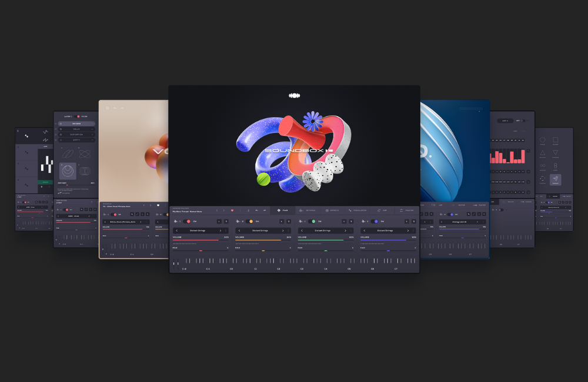Image resolution: width=588 pixels, height=382 pixels.
Task: Expand the Empty effect slot
Action: 92,140
